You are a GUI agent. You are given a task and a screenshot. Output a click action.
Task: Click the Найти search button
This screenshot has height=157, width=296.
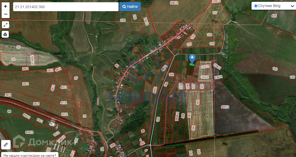[130, 7]
